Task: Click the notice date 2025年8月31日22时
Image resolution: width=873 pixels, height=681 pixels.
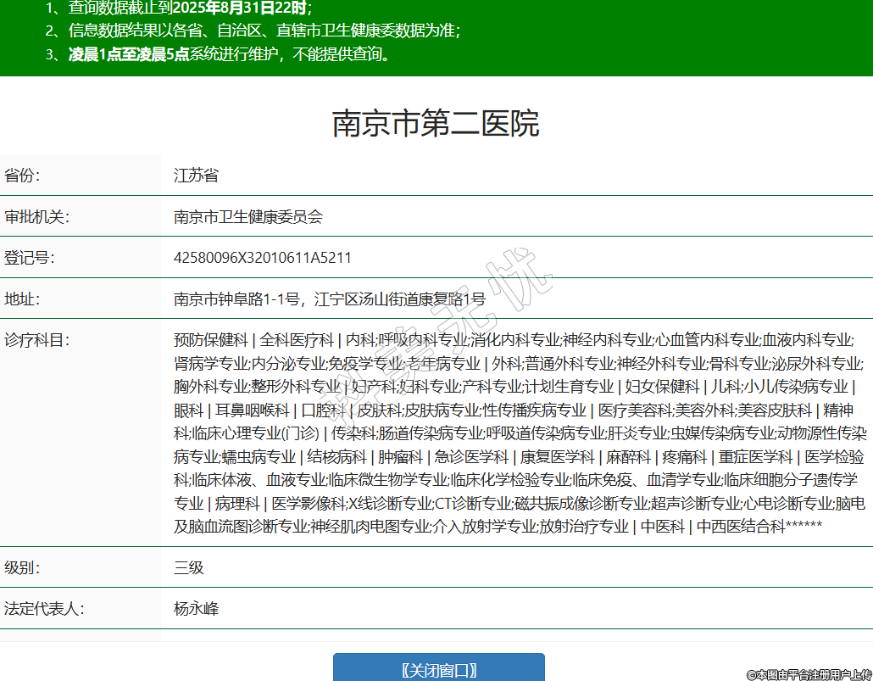Action: 240,8
